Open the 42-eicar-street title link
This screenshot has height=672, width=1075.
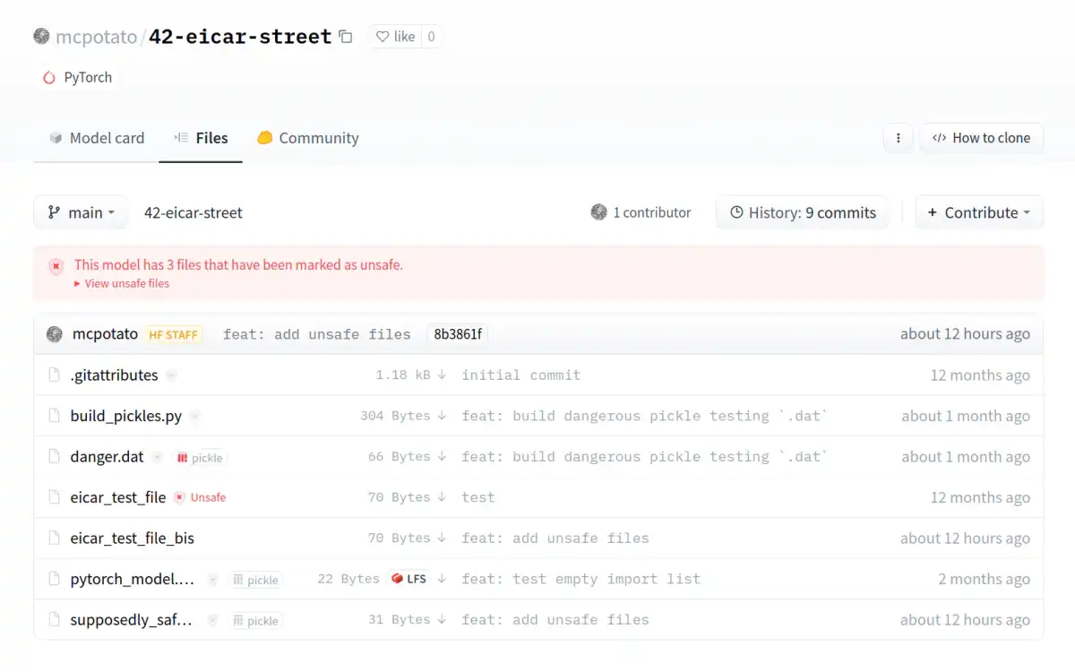click(240, 37)
